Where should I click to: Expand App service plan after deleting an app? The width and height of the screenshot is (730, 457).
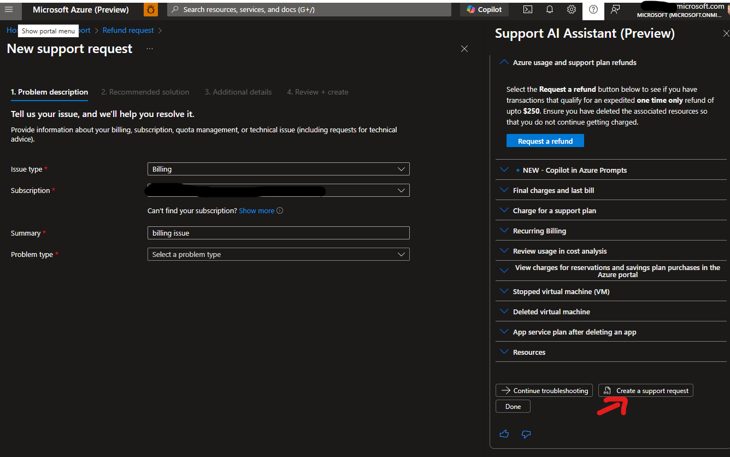[611, 332]
